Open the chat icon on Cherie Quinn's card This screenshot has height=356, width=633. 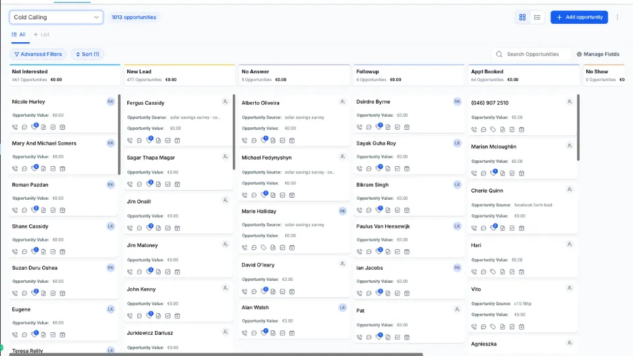point(483,228)
